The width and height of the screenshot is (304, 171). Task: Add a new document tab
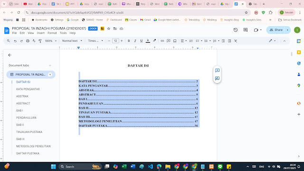pyautogui.click(x=50, y=66)
